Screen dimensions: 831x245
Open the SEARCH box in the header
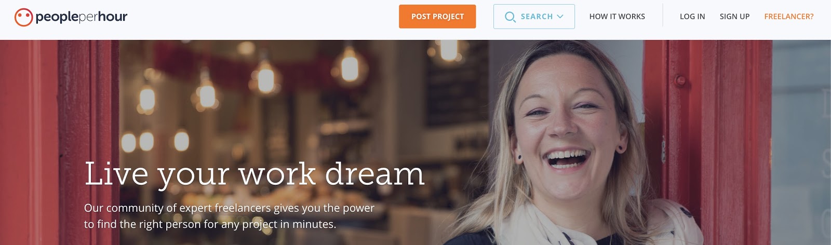(x=534, y=17)
